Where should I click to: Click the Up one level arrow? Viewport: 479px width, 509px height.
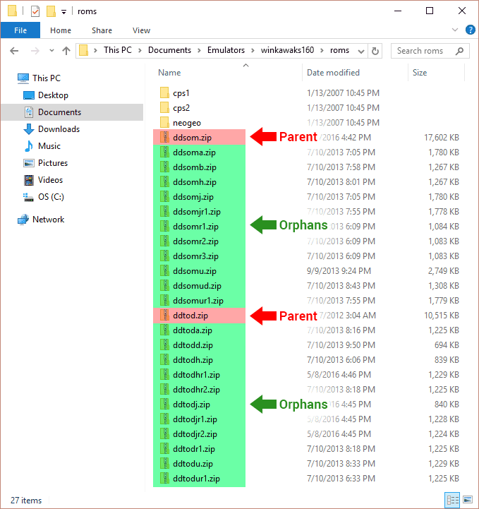click(67, 51)
